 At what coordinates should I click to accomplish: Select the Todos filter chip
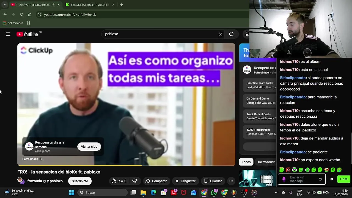point(246,162)
